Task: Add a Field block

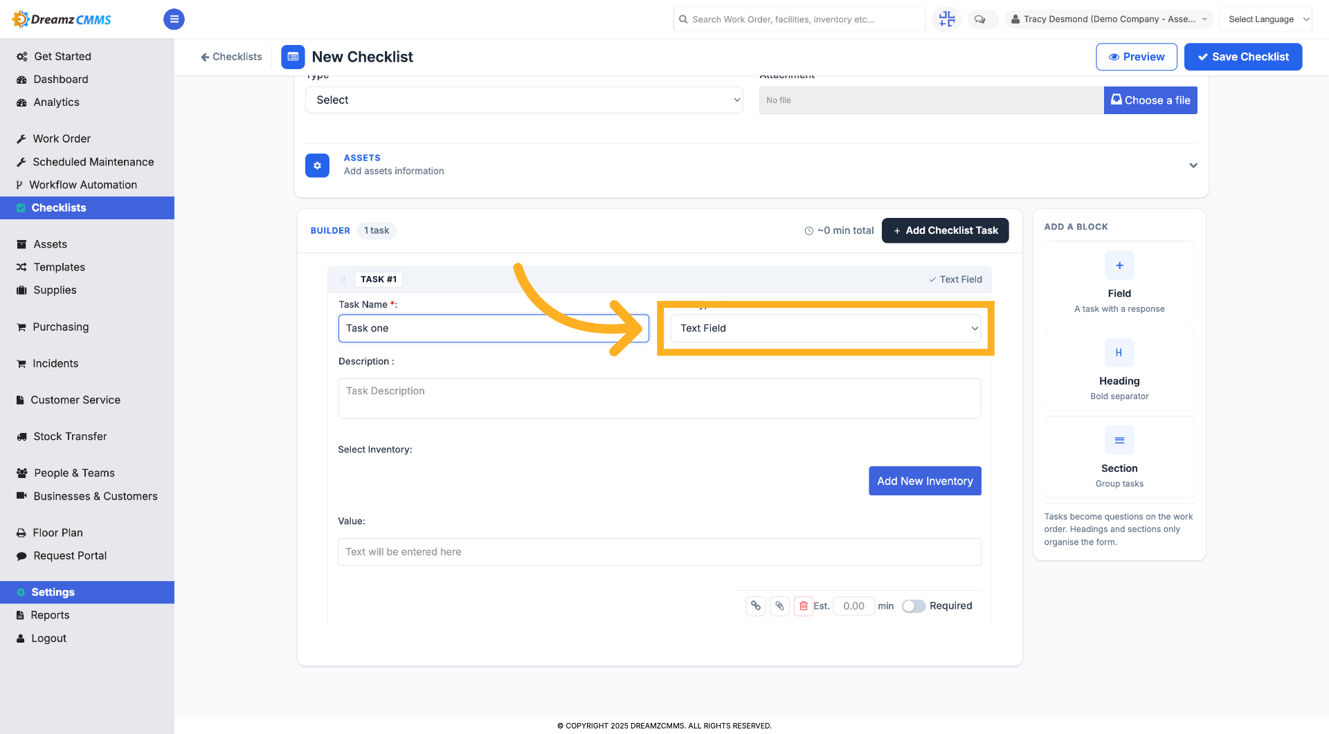Action: [1119, 282]
